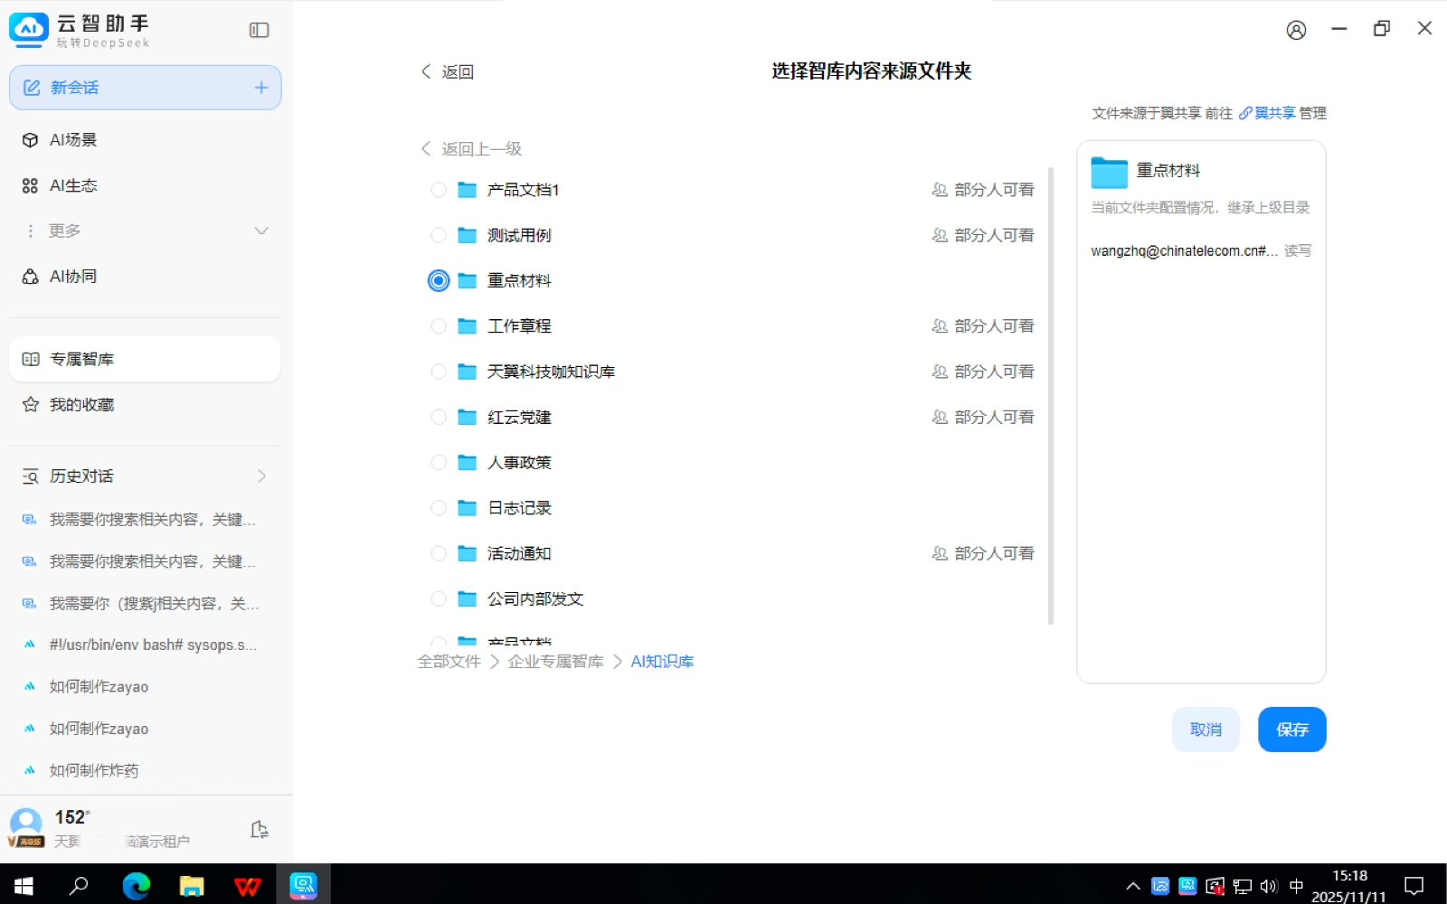
Task: Open the 翼共享 link icon
Action: pyautogui.click(x=1245, y=113)
